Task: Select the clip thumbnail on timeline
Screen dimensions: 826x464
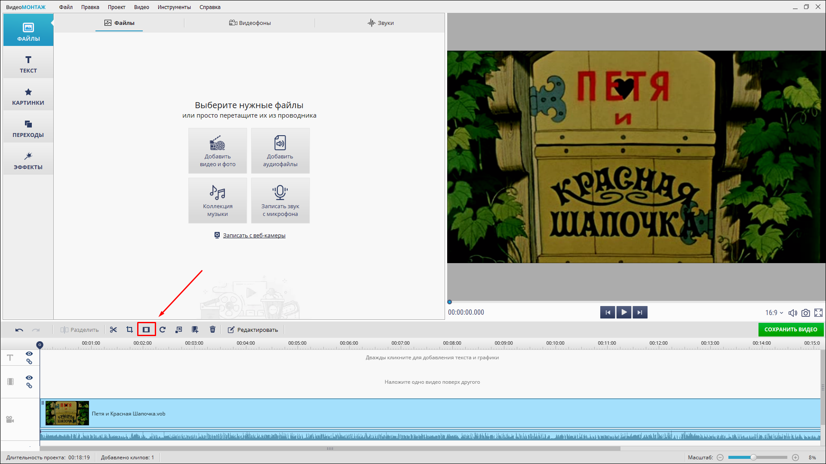Action: 67,413
